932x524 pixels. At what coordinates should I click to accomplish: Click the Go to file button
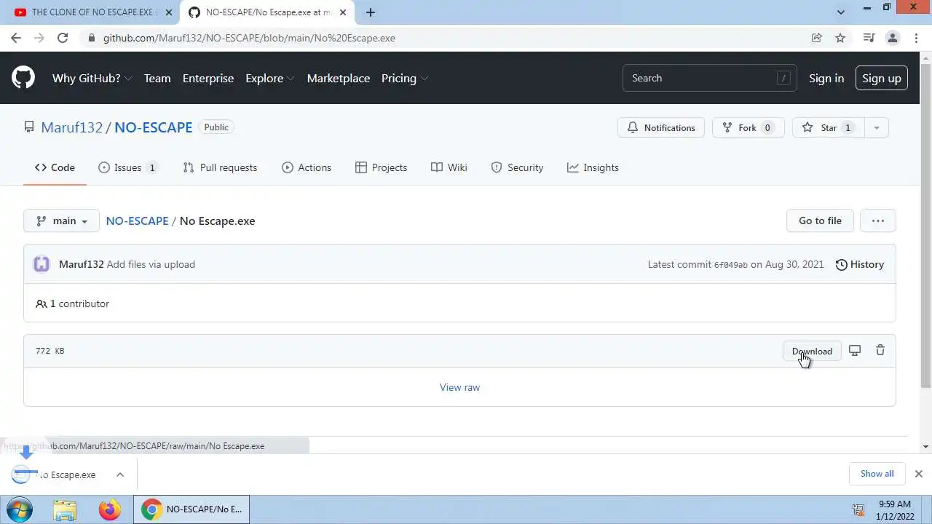click(x=820, y=221)
